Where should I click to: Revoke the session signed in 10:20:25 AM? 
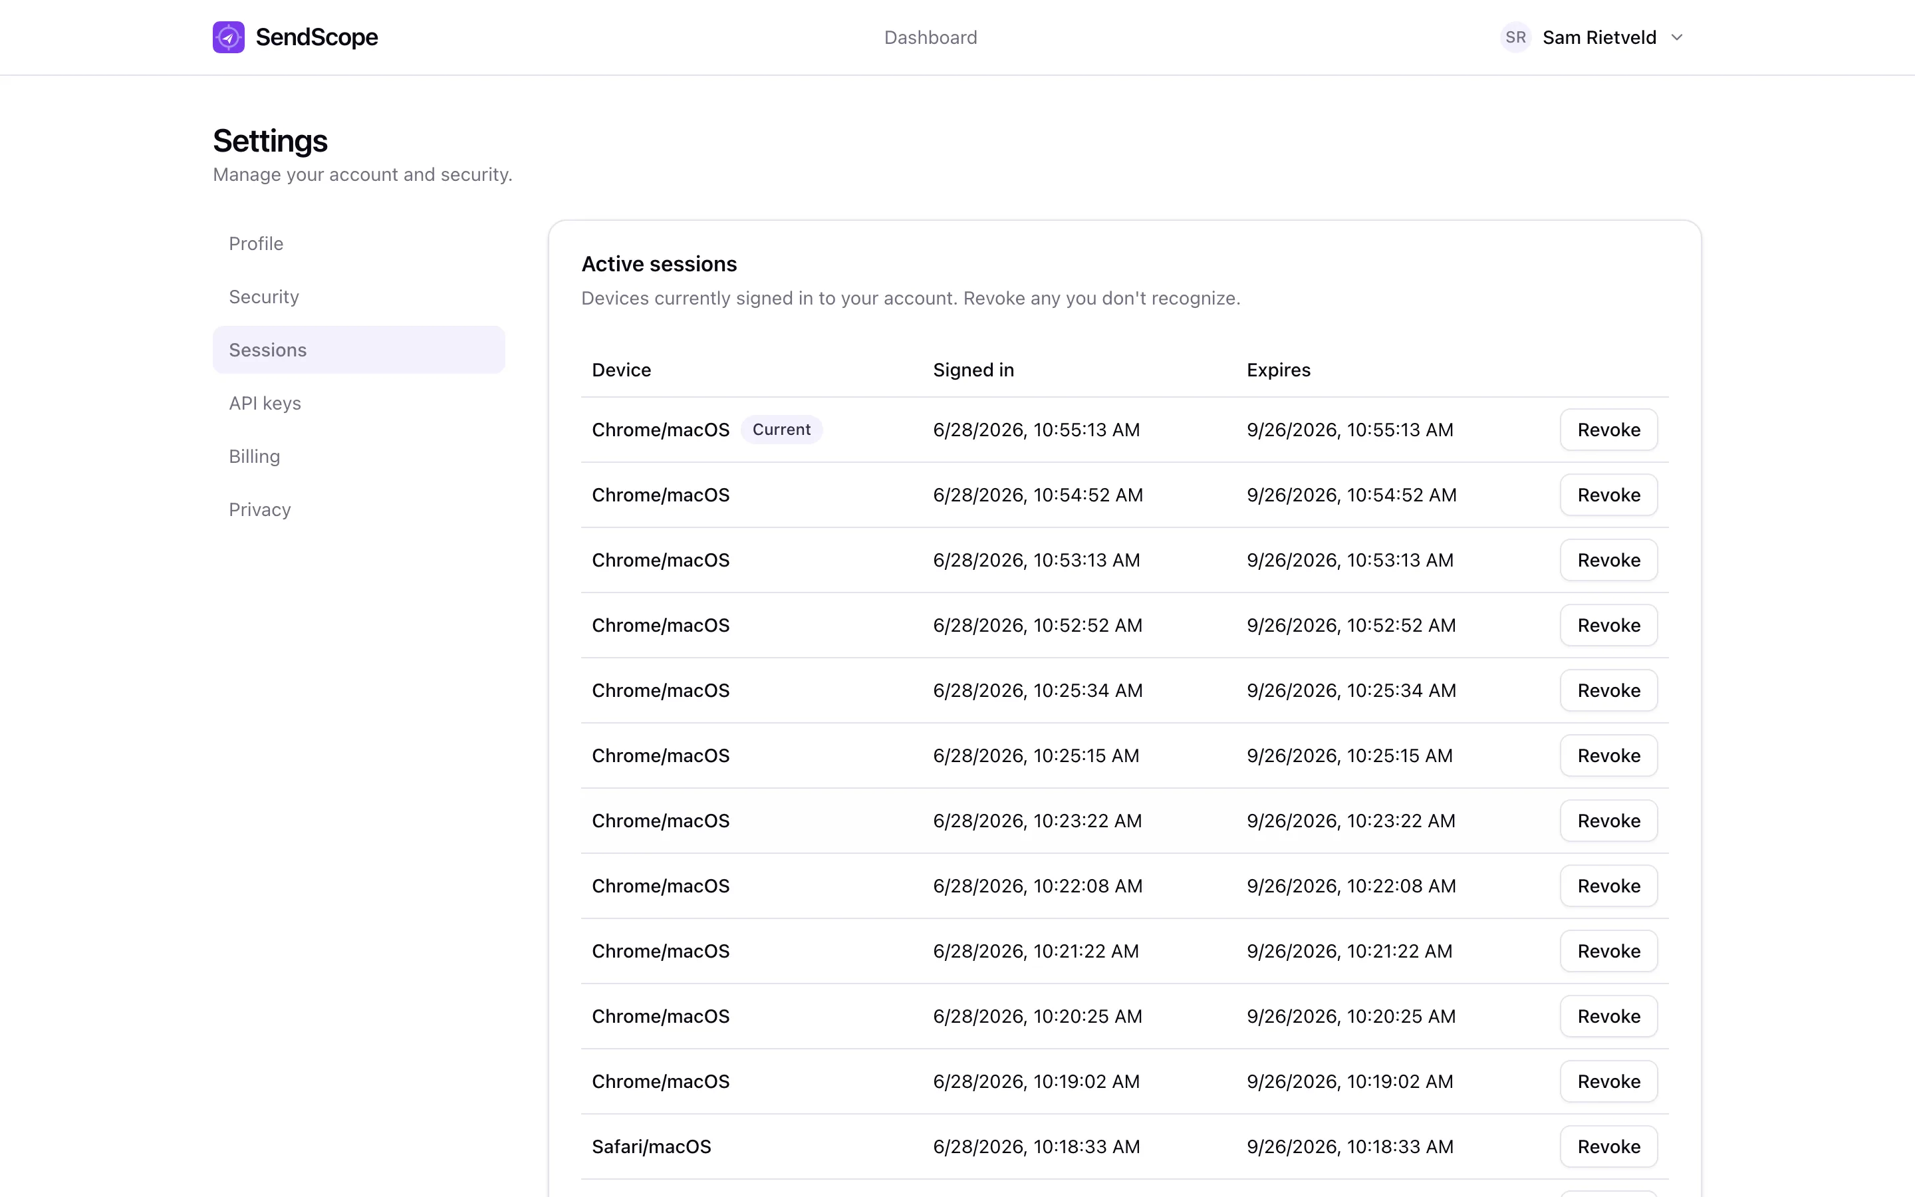tap(1608, 1015)
